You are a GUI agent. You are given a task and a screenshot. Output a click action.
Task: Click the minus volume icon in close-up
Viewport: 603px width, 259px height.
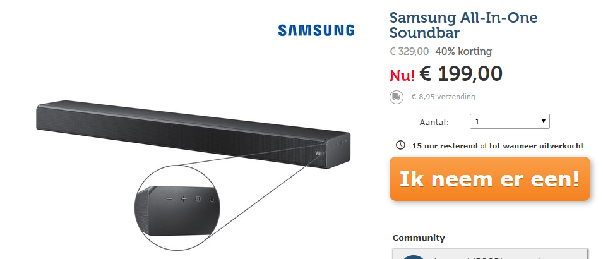pyautogui.click(x=170, y=198)
